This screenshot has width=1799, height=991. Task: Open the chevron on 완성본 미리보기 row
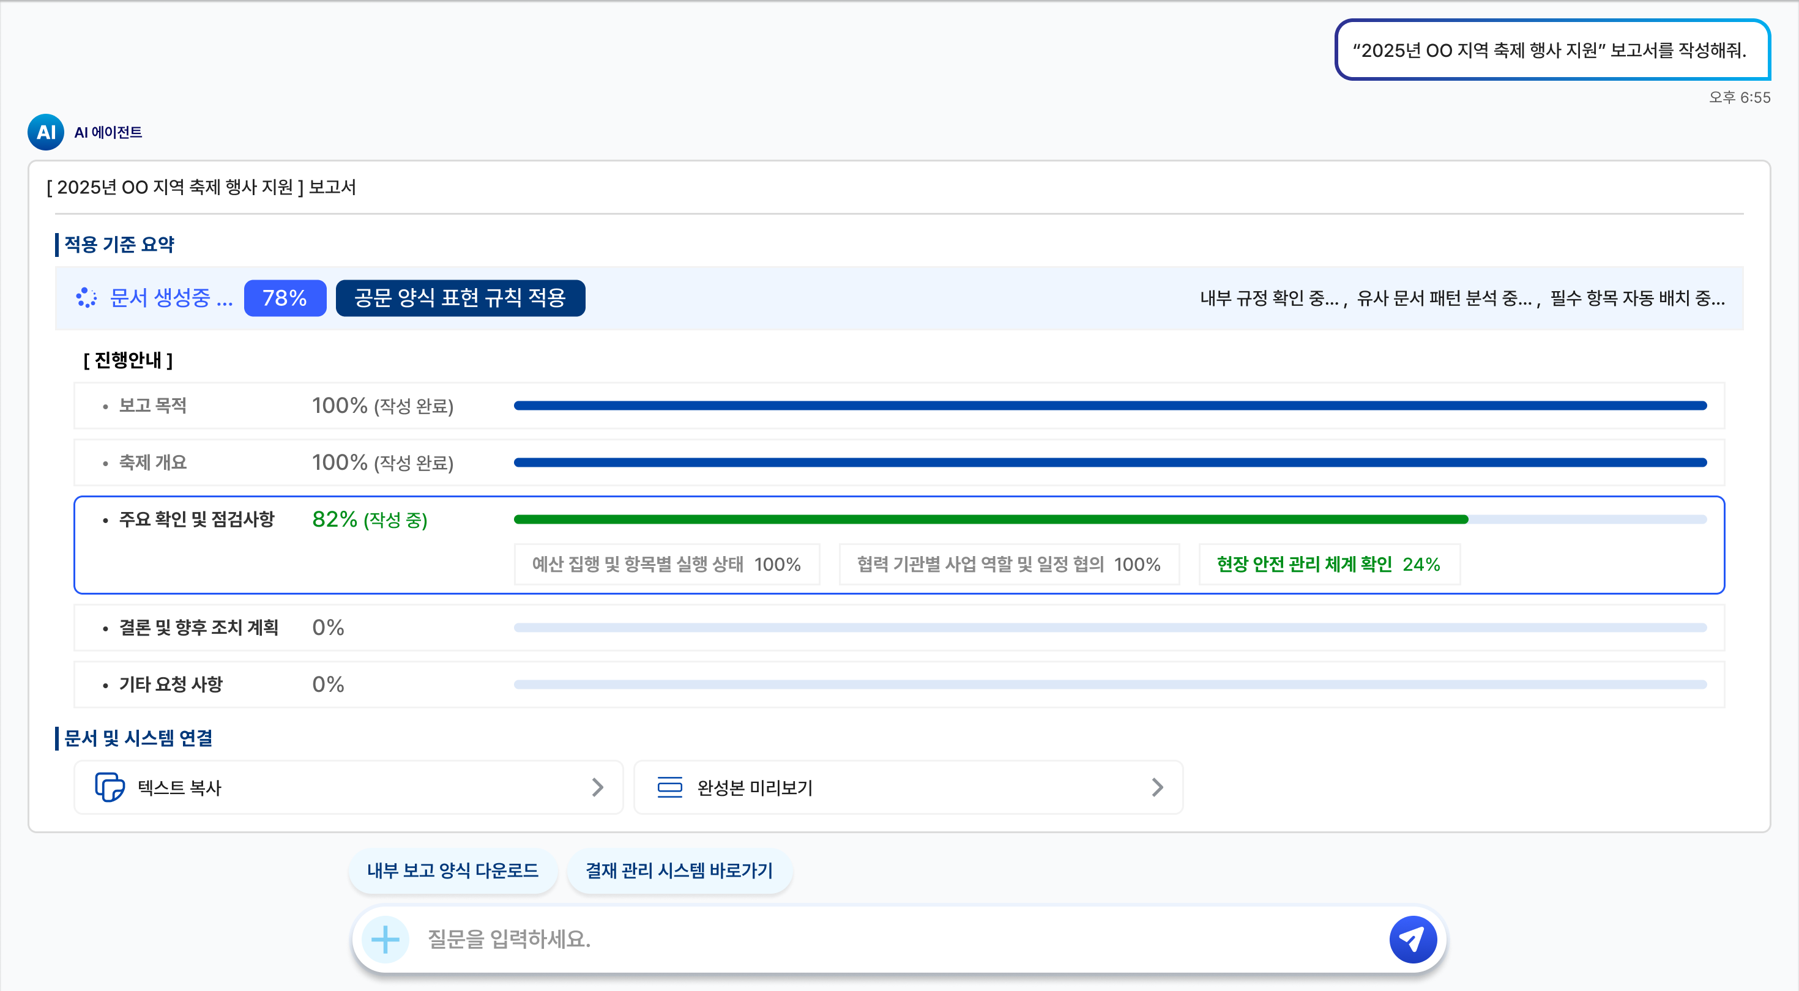[1157, 787]
